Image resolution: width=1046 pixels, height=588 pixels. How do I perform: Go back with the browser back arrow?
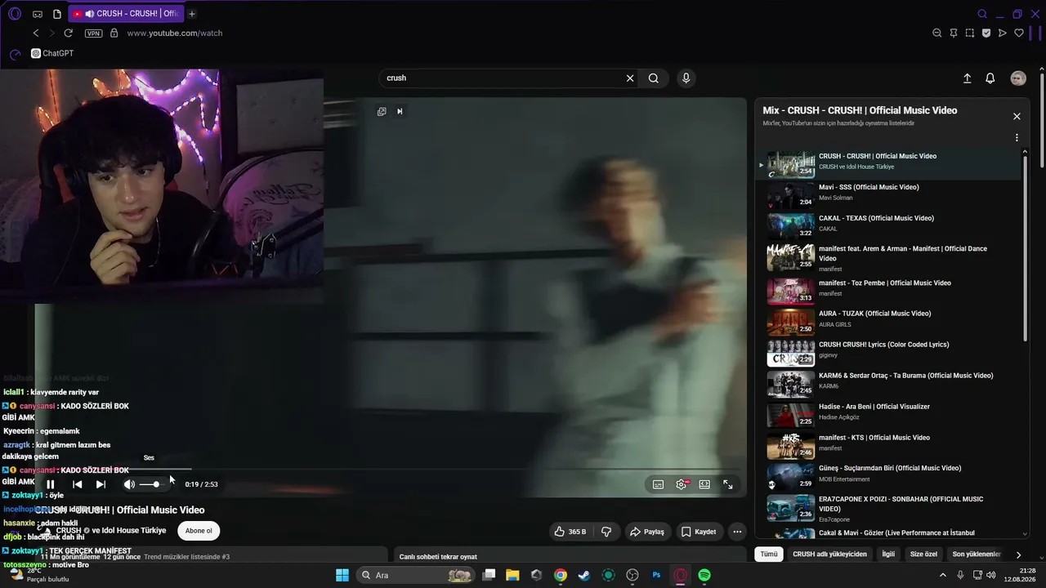[36, 33]
